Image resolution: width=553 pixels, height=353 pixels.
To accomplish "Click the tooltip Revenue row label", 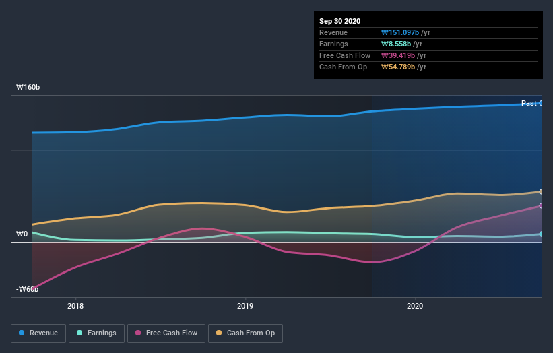I will tap(333, 32).
